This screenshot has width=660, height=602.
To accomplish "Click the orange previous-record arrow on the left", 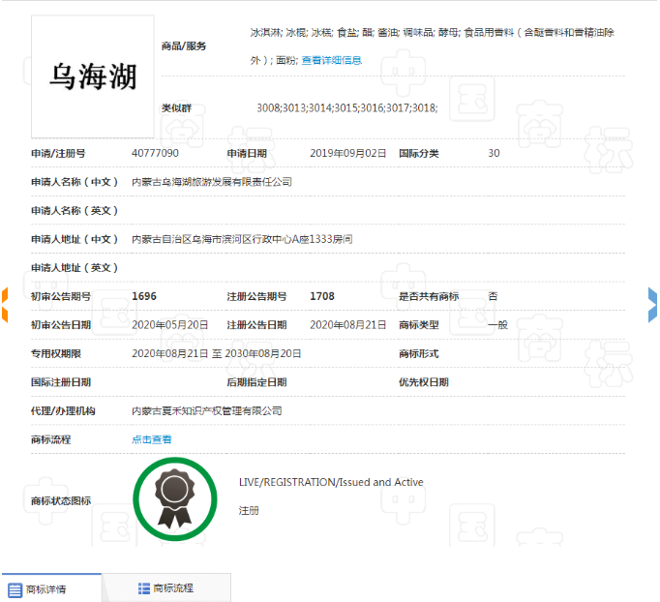I will (x=4, y=304).
